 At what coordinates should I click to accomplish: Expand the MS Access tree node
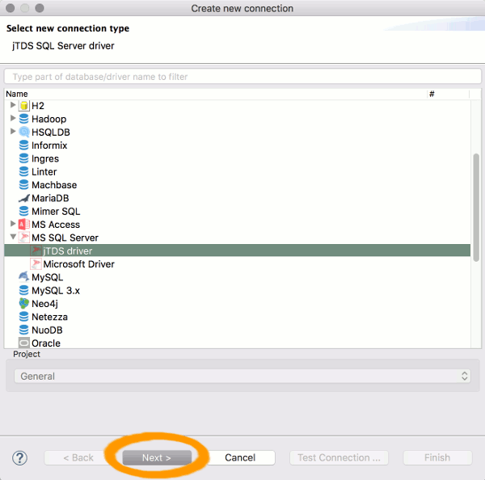click(x=13, y=224)
